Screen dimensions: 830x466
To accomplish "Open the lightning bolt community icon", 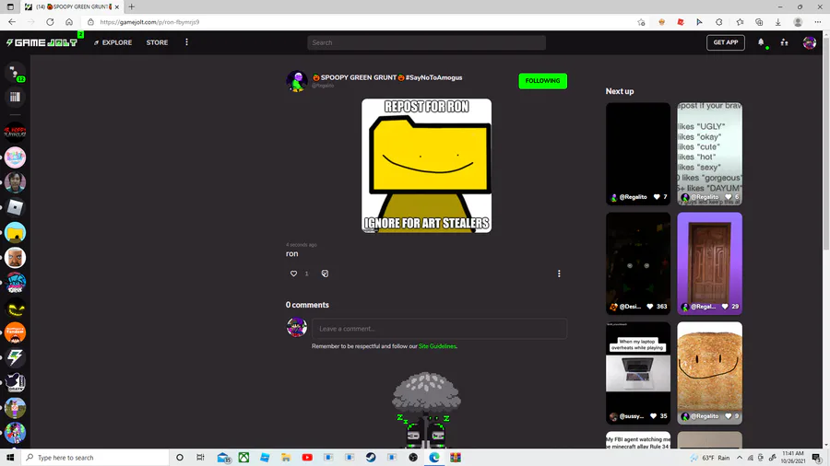I will click(15, 357).
